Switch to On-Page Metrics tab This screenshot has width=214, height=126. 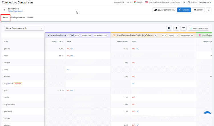(18, 17)
